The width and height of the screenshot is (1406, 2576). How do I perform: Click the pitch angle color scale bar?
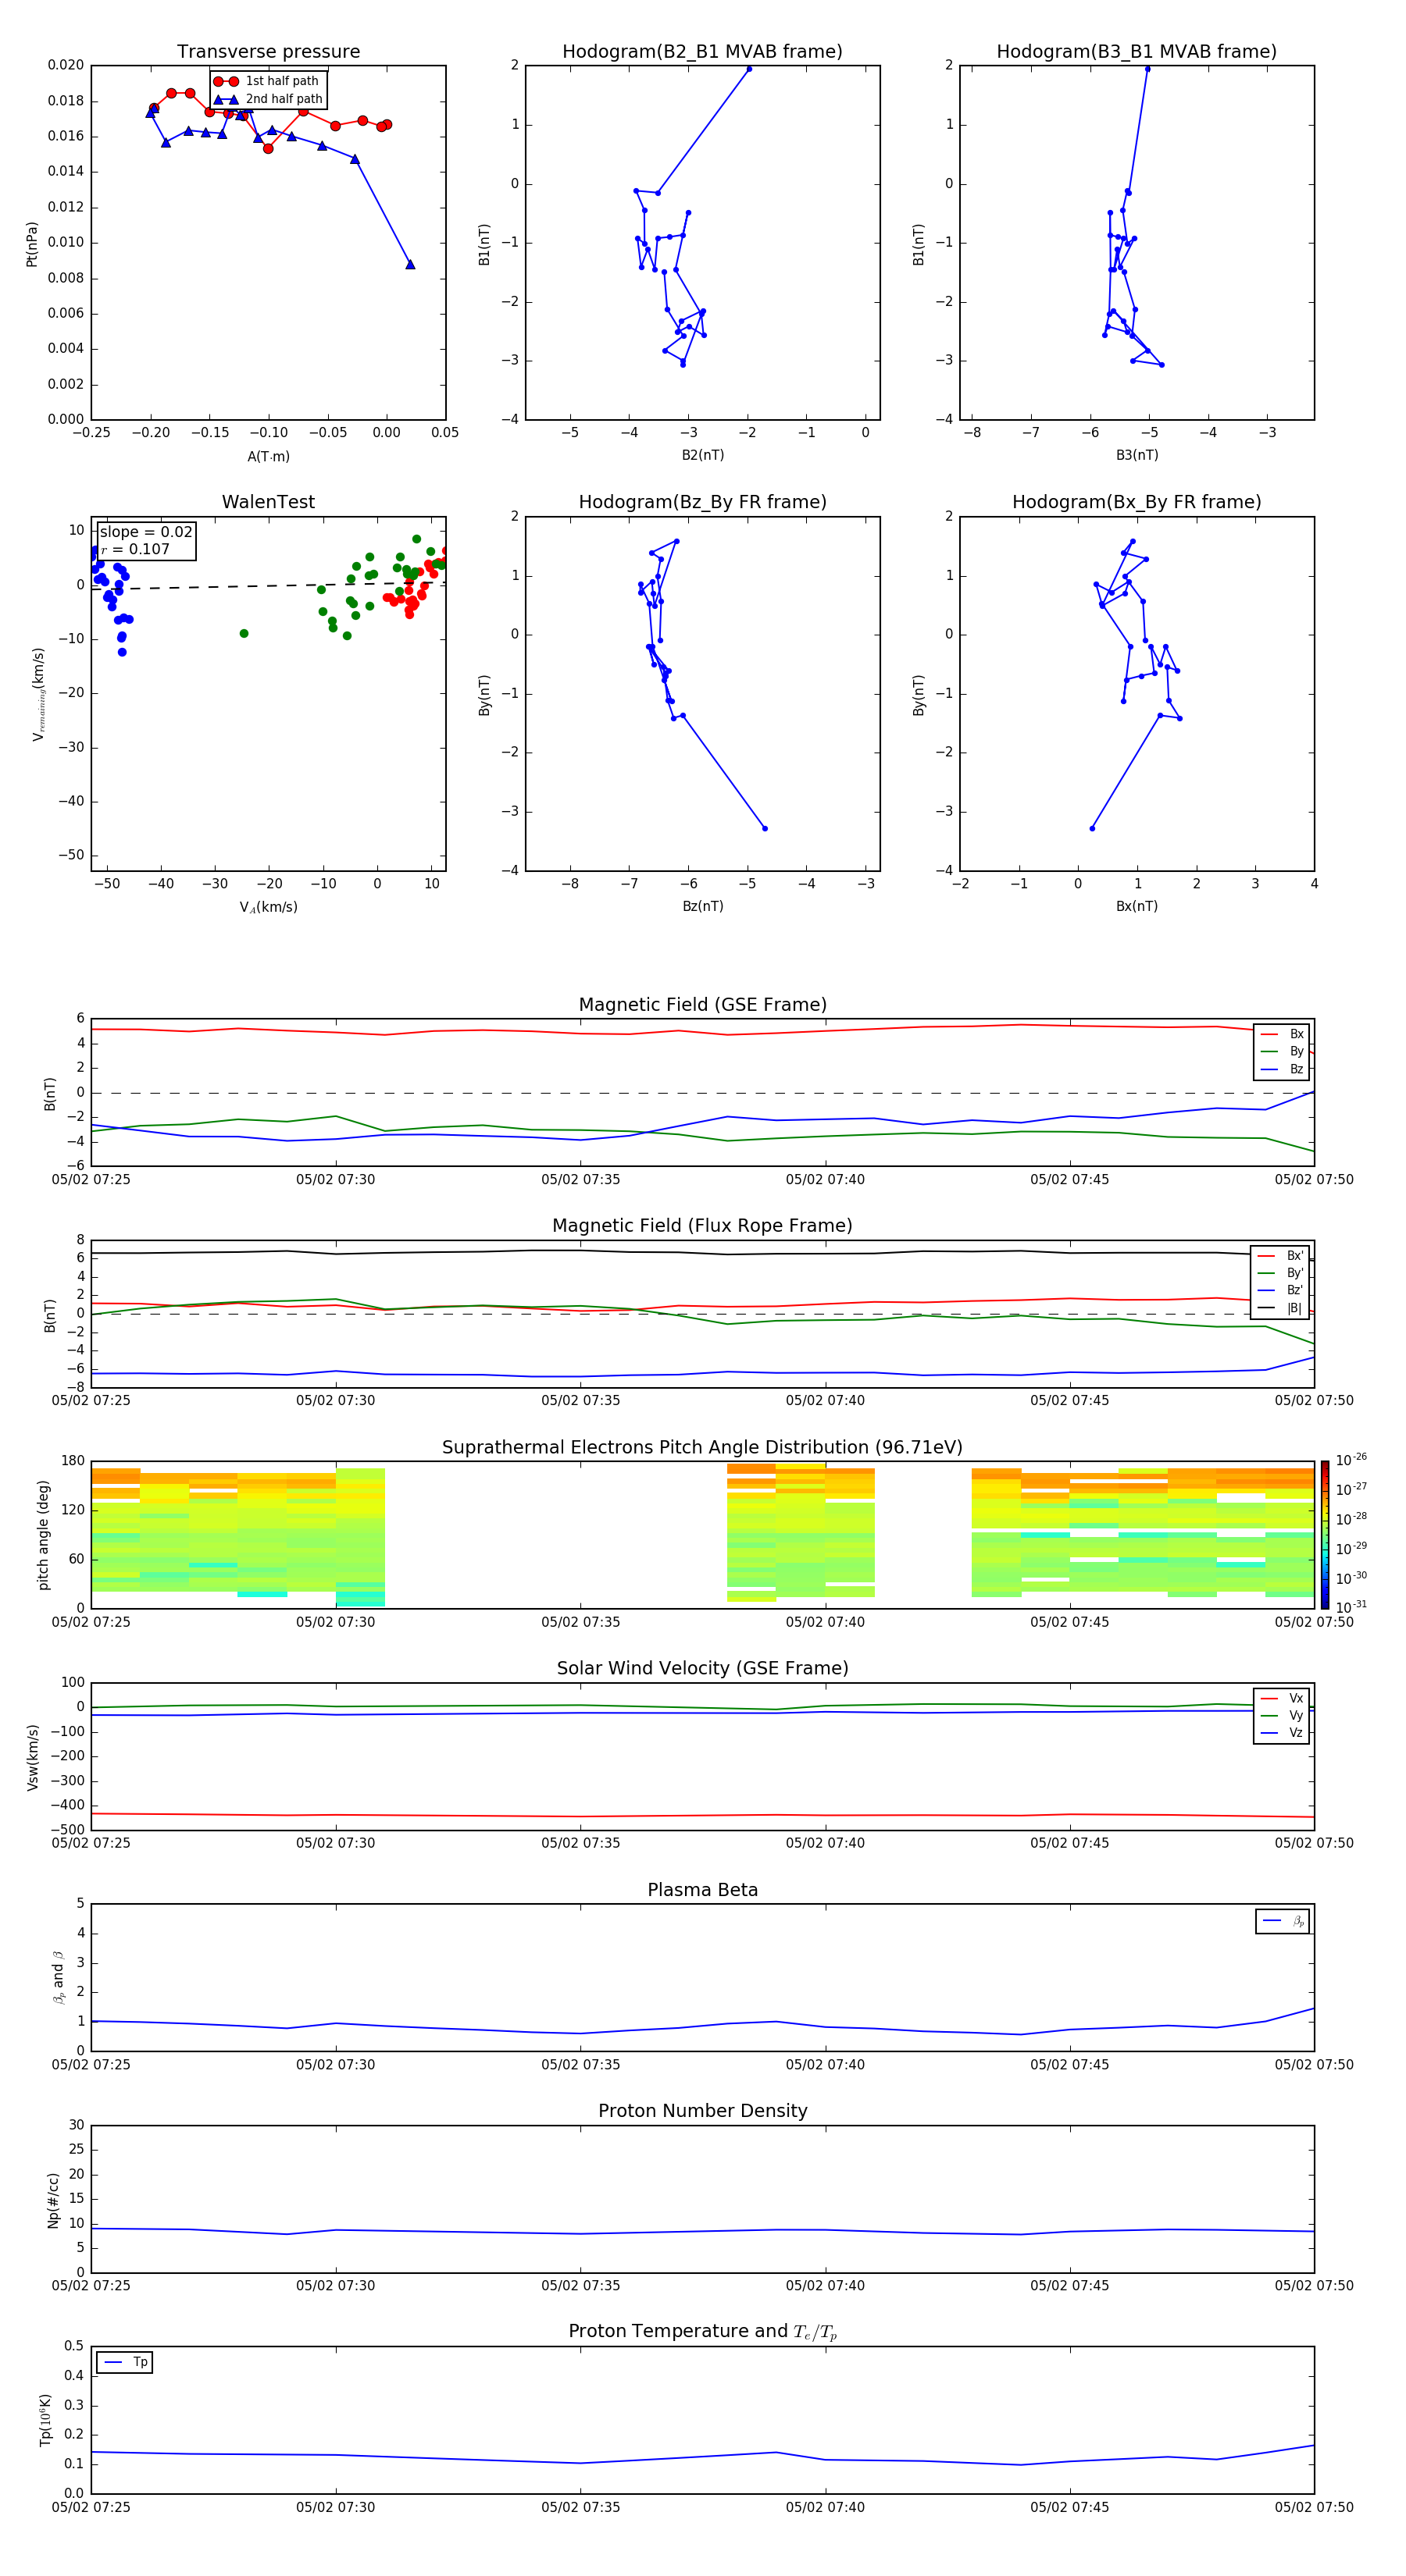1325,1535
